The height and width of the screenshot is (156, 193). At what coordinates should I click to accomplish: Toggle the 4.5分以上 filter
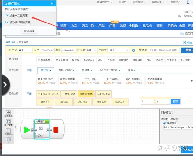[x=89, y=60]
